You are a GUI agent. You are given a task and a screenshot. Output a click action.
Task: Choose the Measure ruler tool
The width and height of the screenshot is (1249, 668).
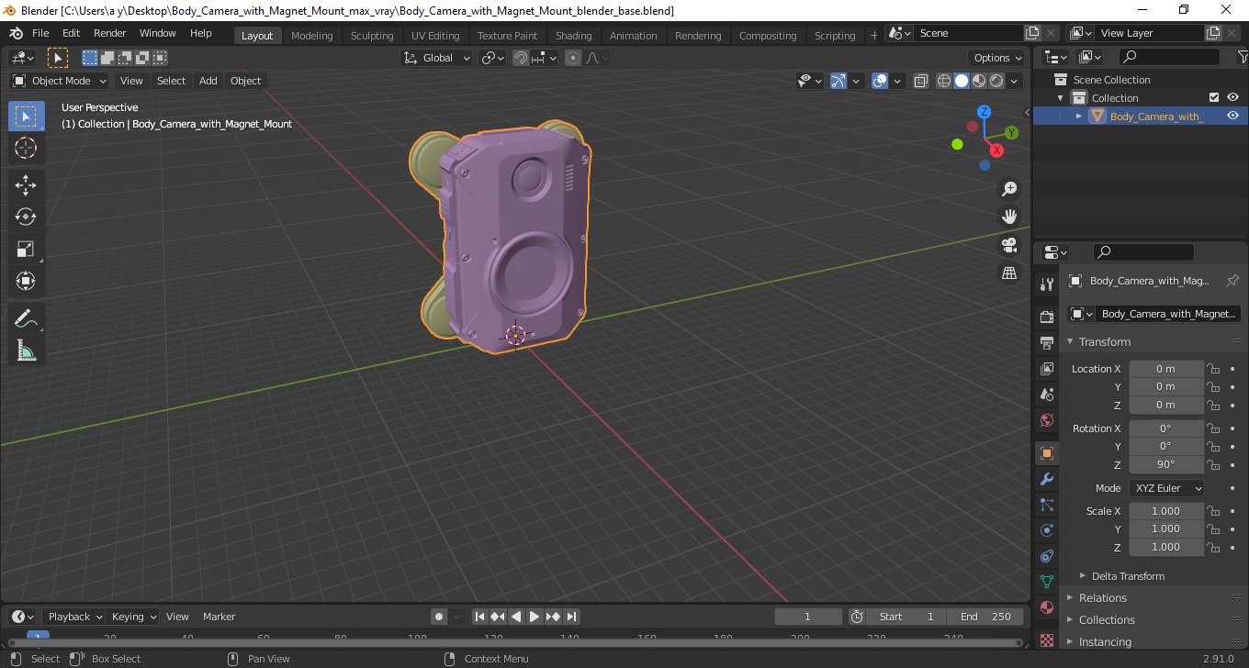tap(26, 351)
